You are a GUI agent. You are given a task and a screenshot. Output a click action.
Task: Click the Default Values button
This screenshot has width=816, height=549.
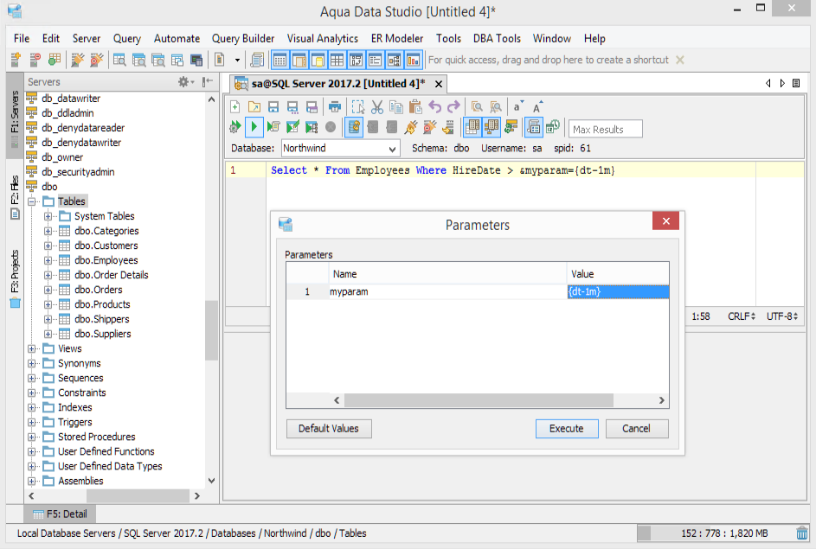(x=329, y=429)
